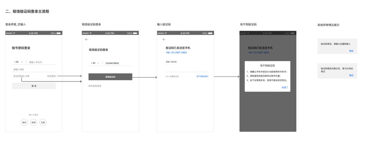Click battery icon on 短信验证码登录 status bar

tap(135, 33)
